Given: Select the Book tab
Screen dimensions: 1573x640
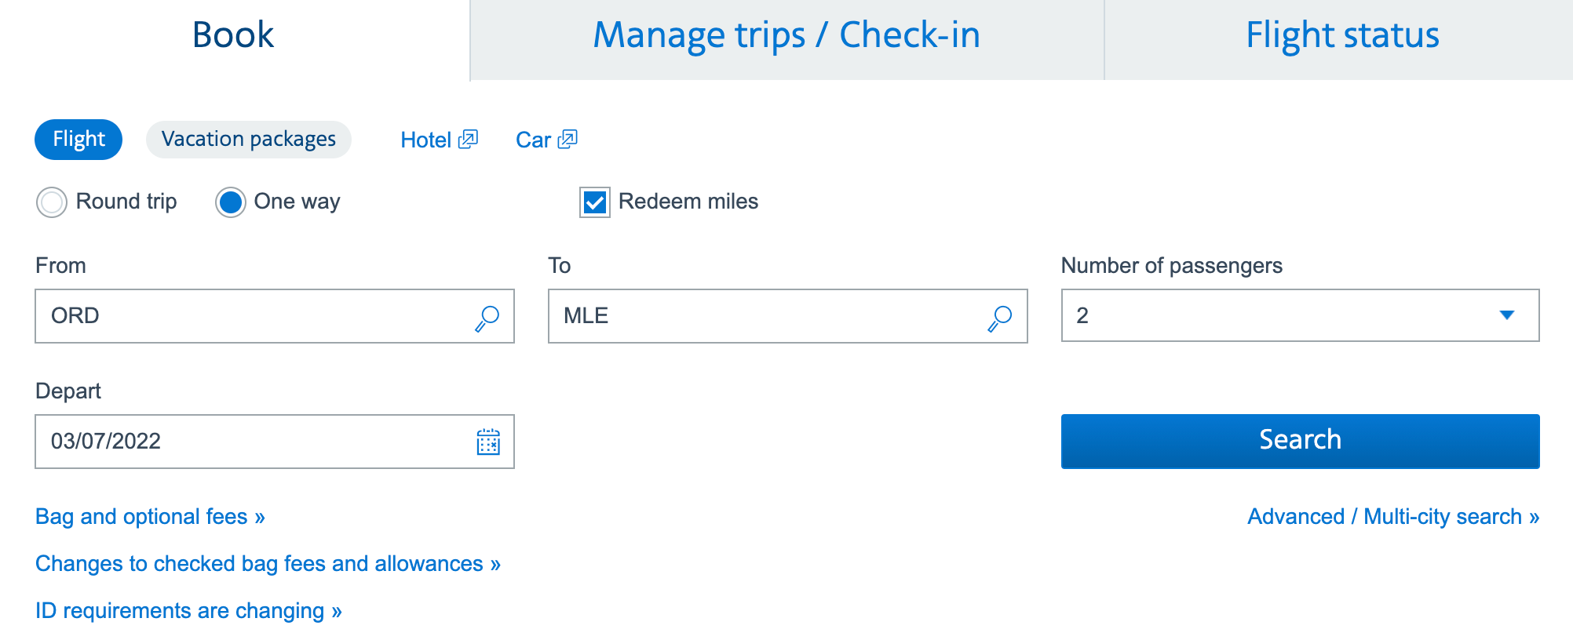Looking at the screenshot, I should (x=233, y=36).
